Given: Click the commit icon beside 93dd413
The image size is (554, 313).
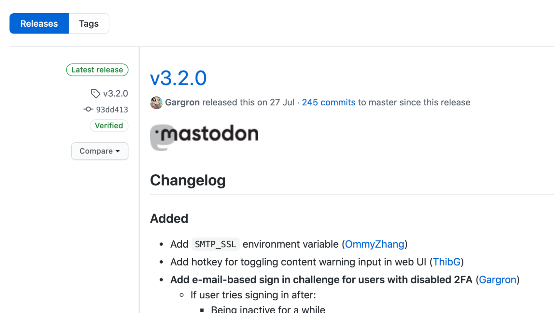Looking at the screenshot, I should (x=88, y=110).
